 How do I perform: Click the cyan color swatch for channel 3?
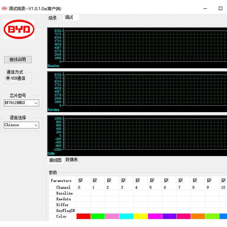click(x=126, y=216)
